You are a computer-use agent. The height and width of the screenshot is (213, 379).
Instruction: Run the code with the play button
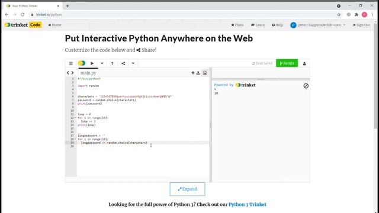(x=92, y=63)
